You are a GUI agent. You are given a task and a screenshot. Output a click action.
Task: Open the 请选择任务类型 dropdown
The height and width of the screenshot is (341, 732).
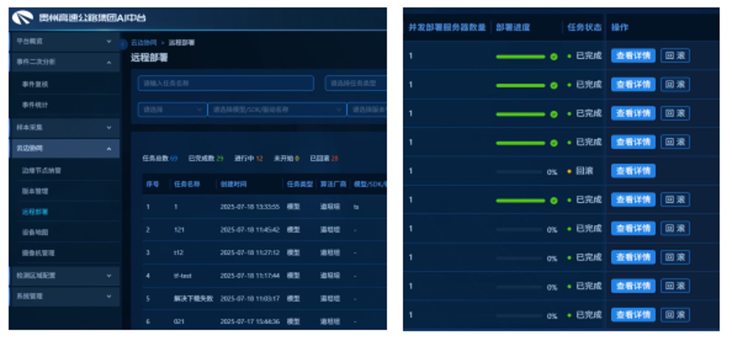point(355,83)
